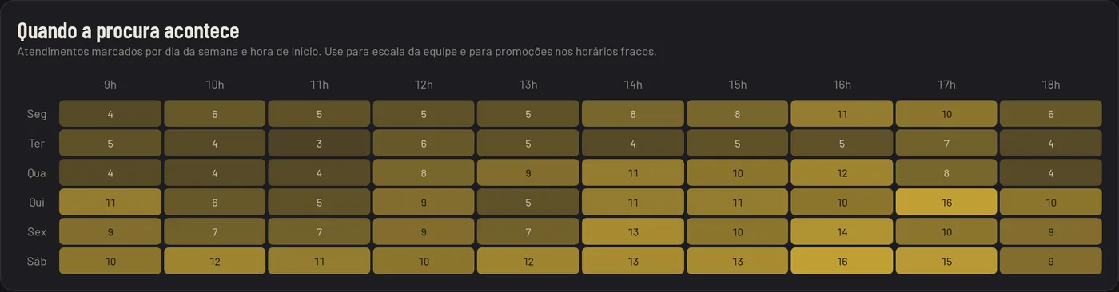Click the Saturday 16h cell showing 16
This screenshot has height=292, width=1119.
(x=842, y=262)
